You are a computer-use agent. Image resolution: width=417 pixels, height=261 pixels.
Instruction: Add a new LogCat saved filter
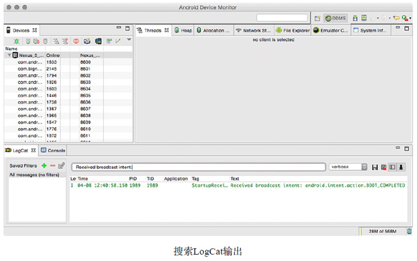(44, 166)
